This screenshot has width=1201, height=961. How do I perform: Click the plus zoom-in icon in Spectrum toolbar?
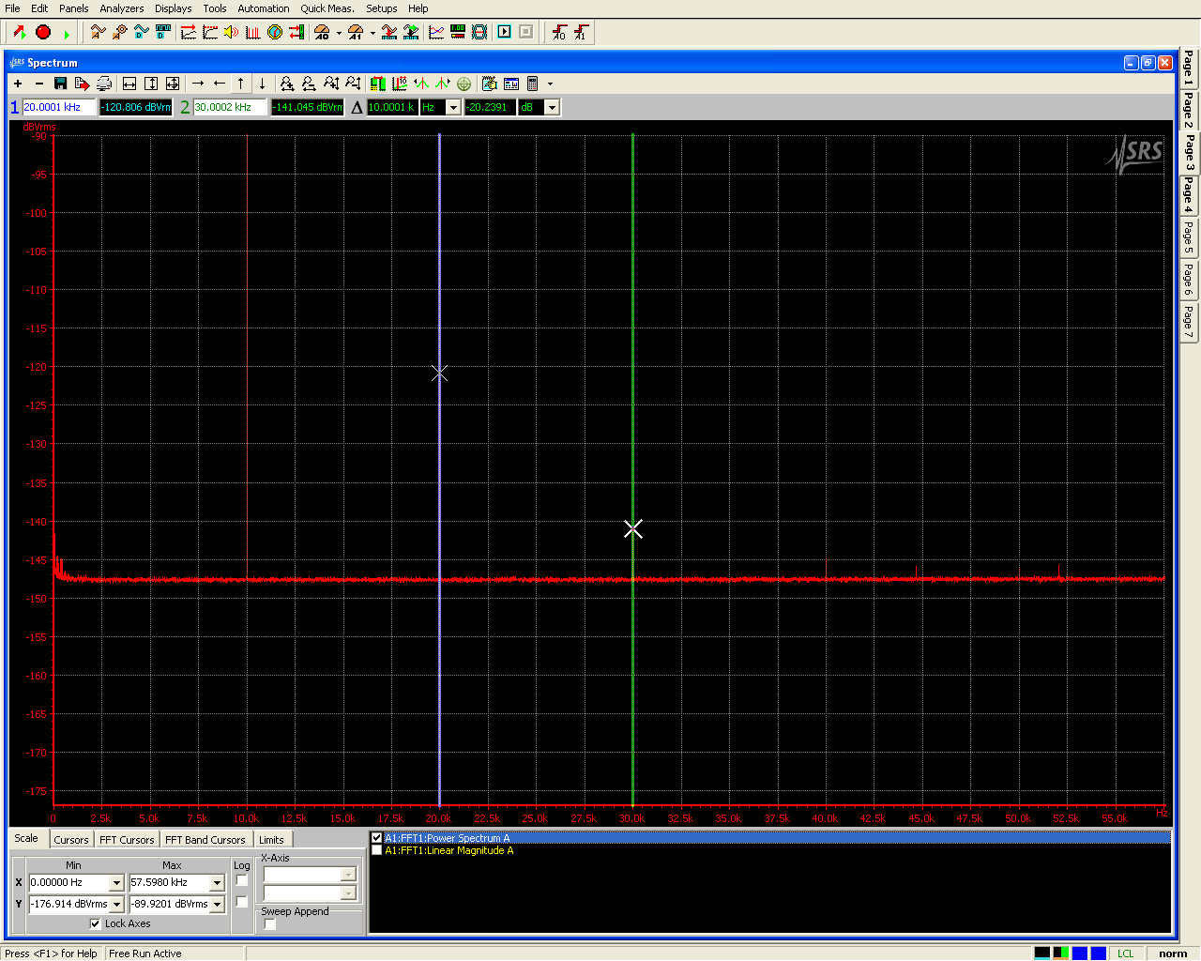click(x=18, y=84)
